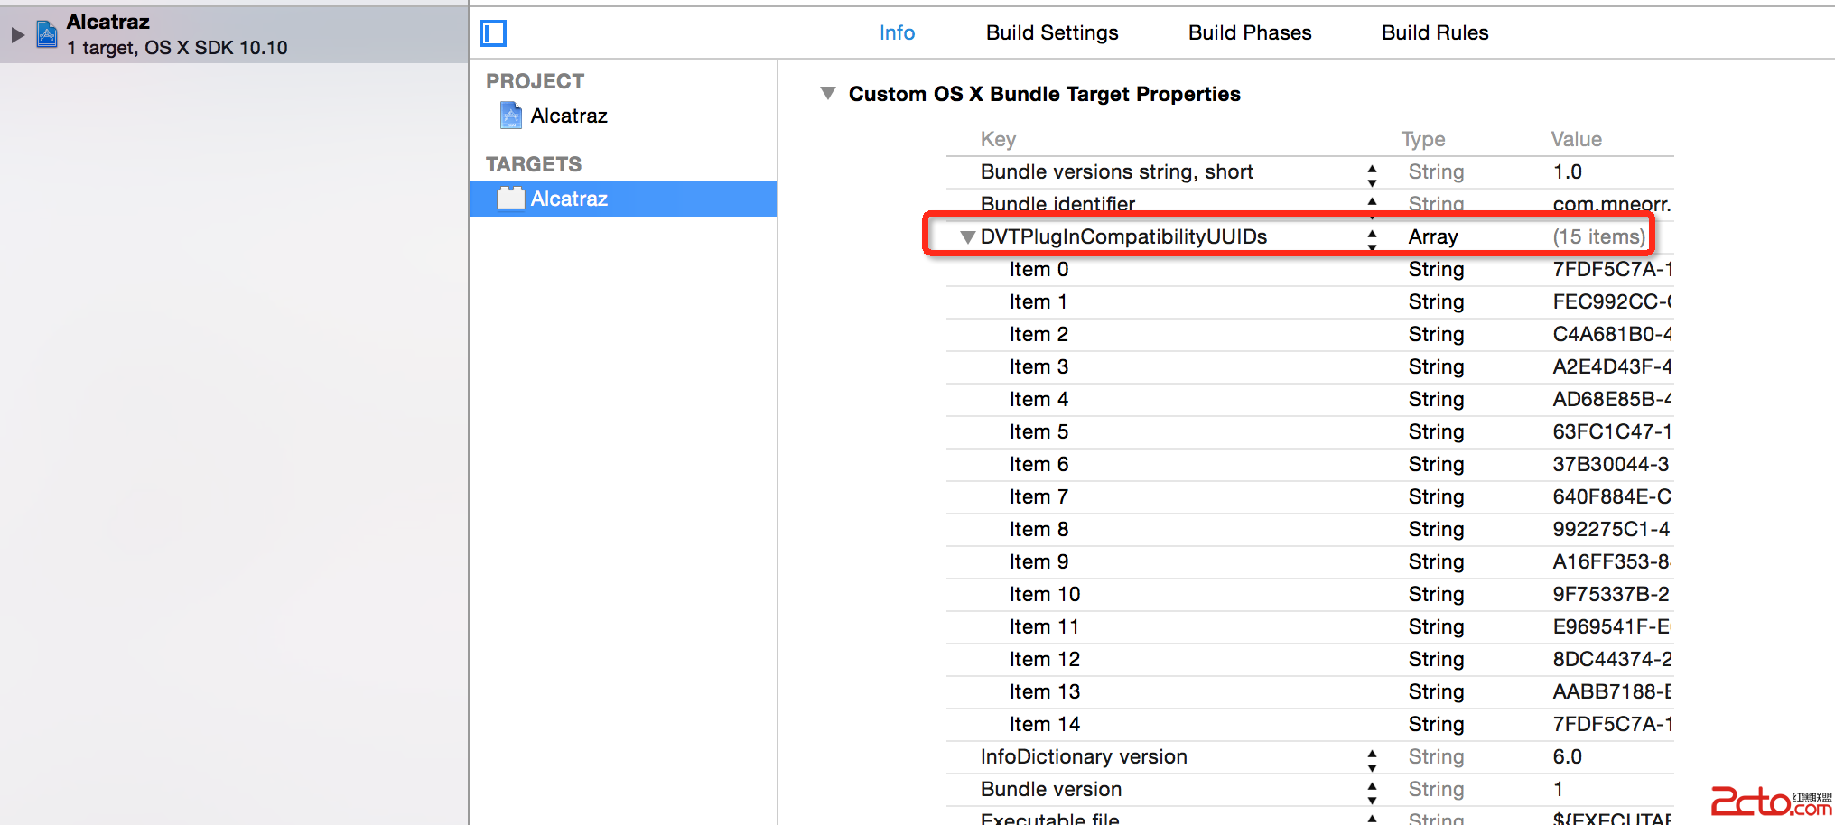Click the Type cell of Item 14

pos(1436,724)
